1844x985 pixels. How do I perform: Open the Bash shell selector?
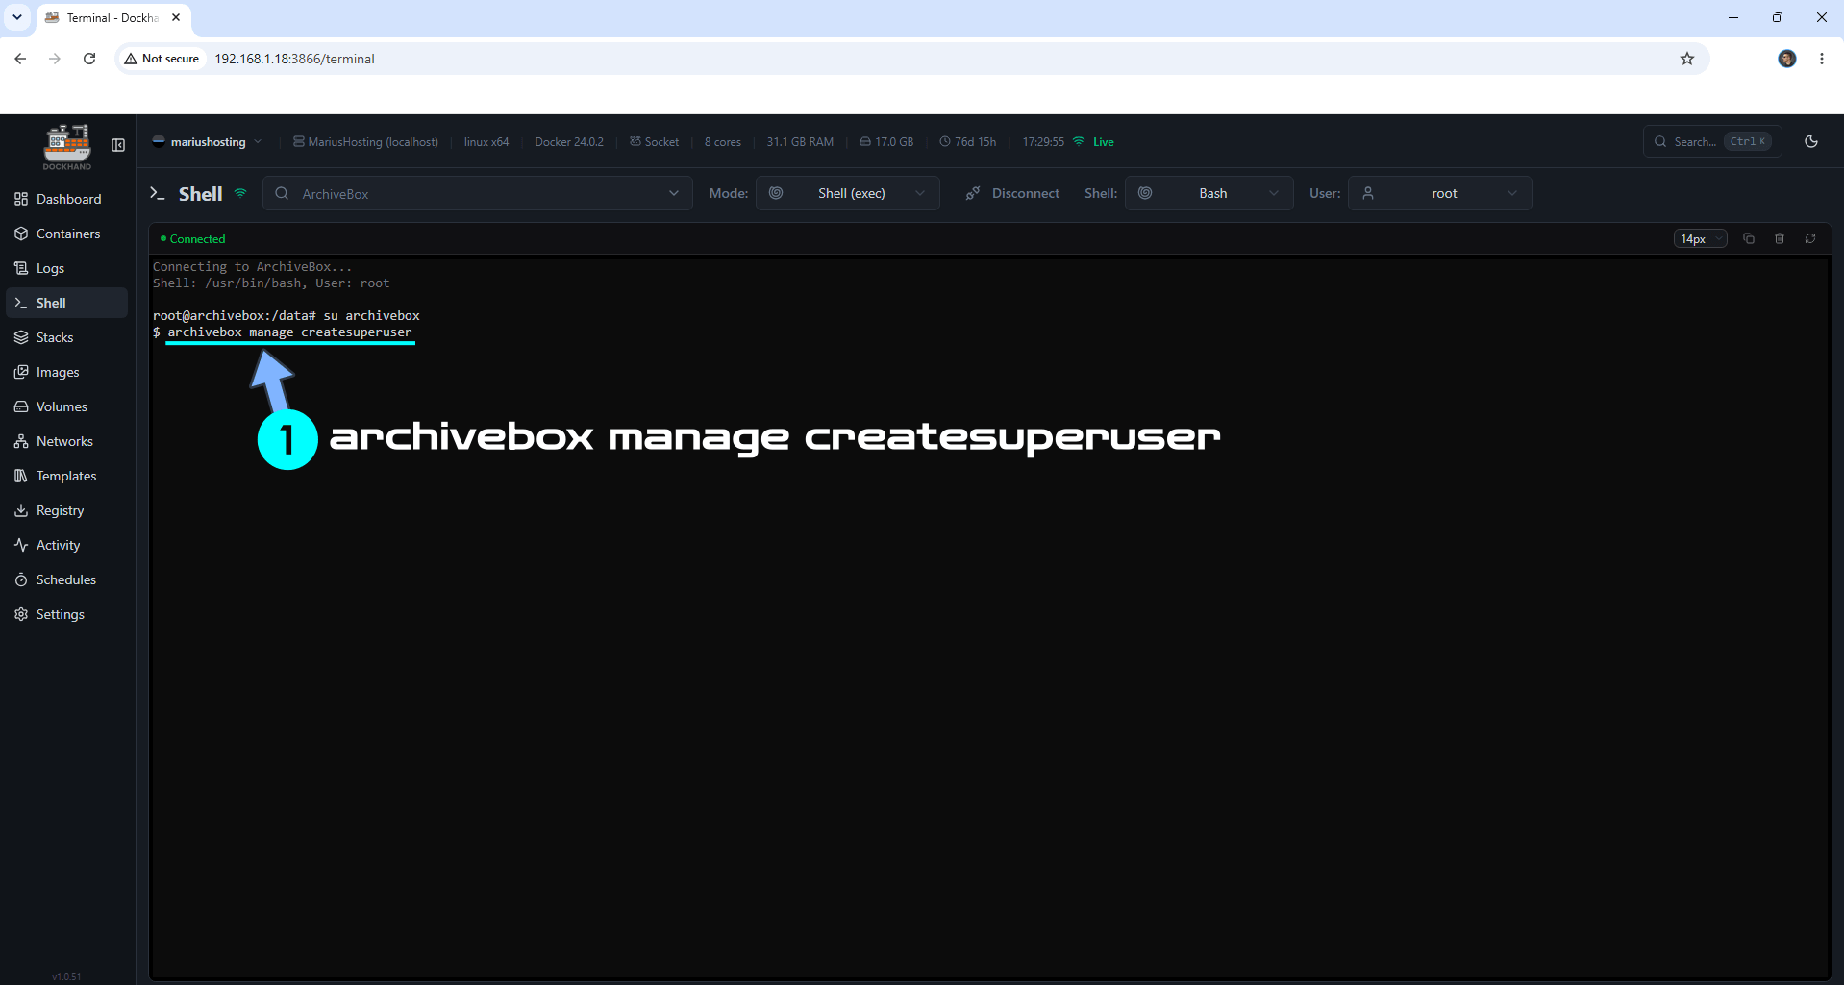pyautogui.click(x=1209, y=193)
